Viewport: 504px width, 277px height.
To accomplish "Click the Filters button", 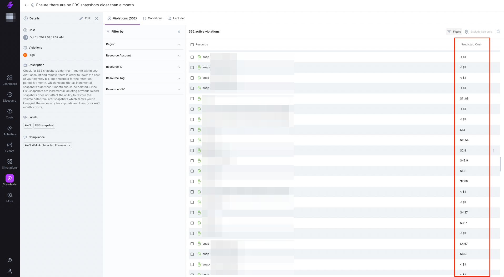I will point(454,32).
